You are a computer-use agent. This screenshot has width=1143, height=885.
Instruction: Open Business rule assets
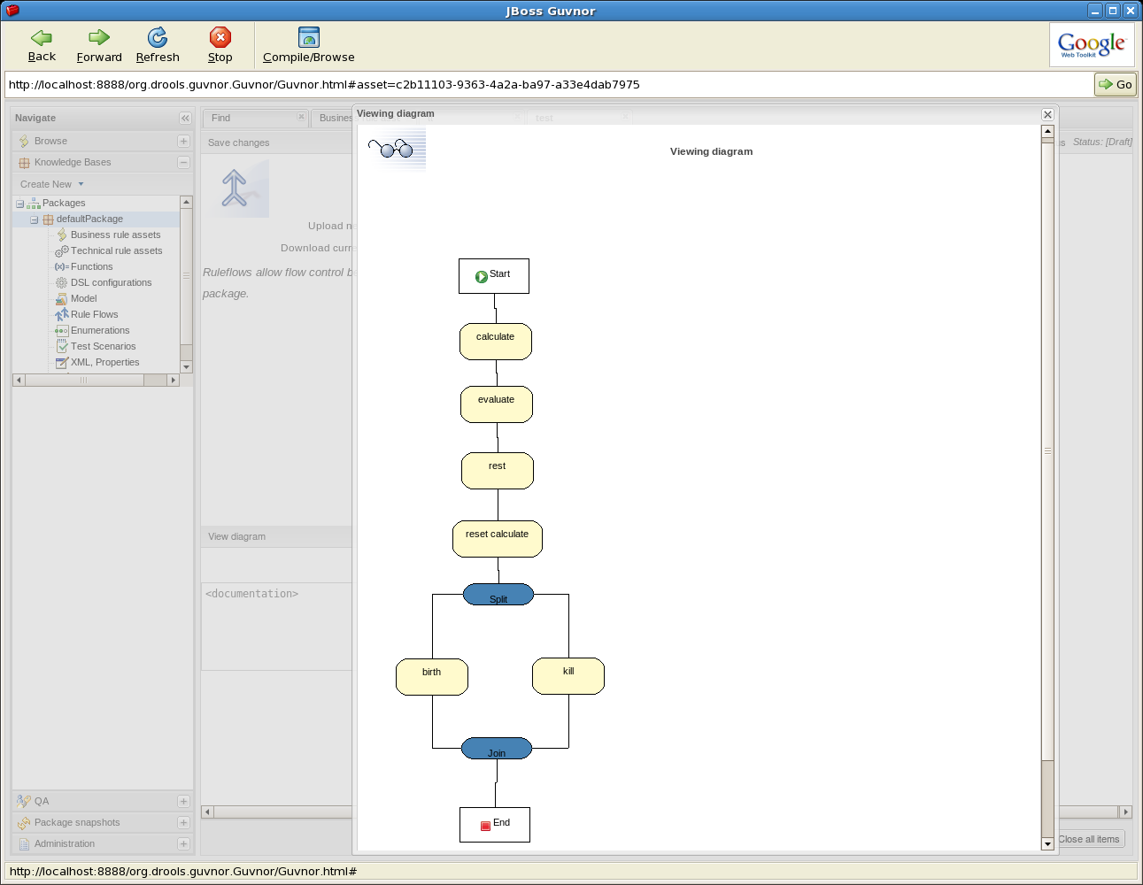(115, 235)
